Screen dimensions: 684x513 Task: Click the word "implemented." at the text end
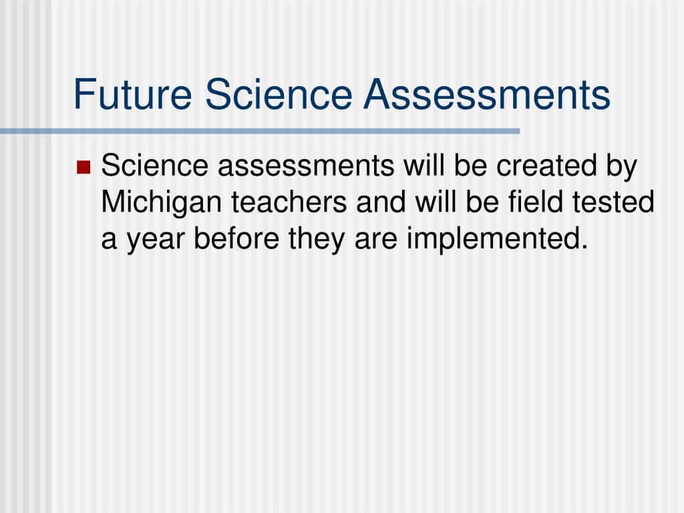[497, 240]
